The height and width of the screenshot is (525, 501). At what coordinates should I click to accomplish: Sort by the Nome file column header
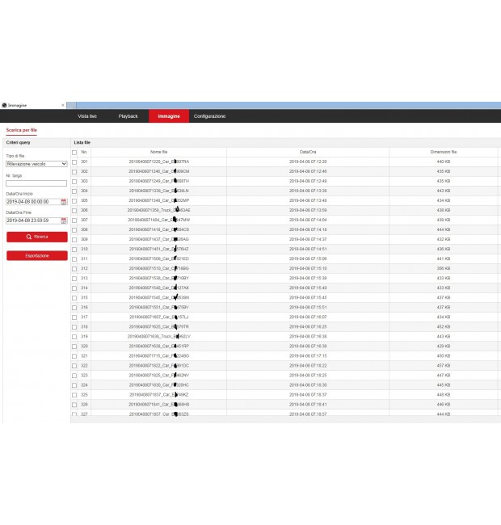(158, 152)
